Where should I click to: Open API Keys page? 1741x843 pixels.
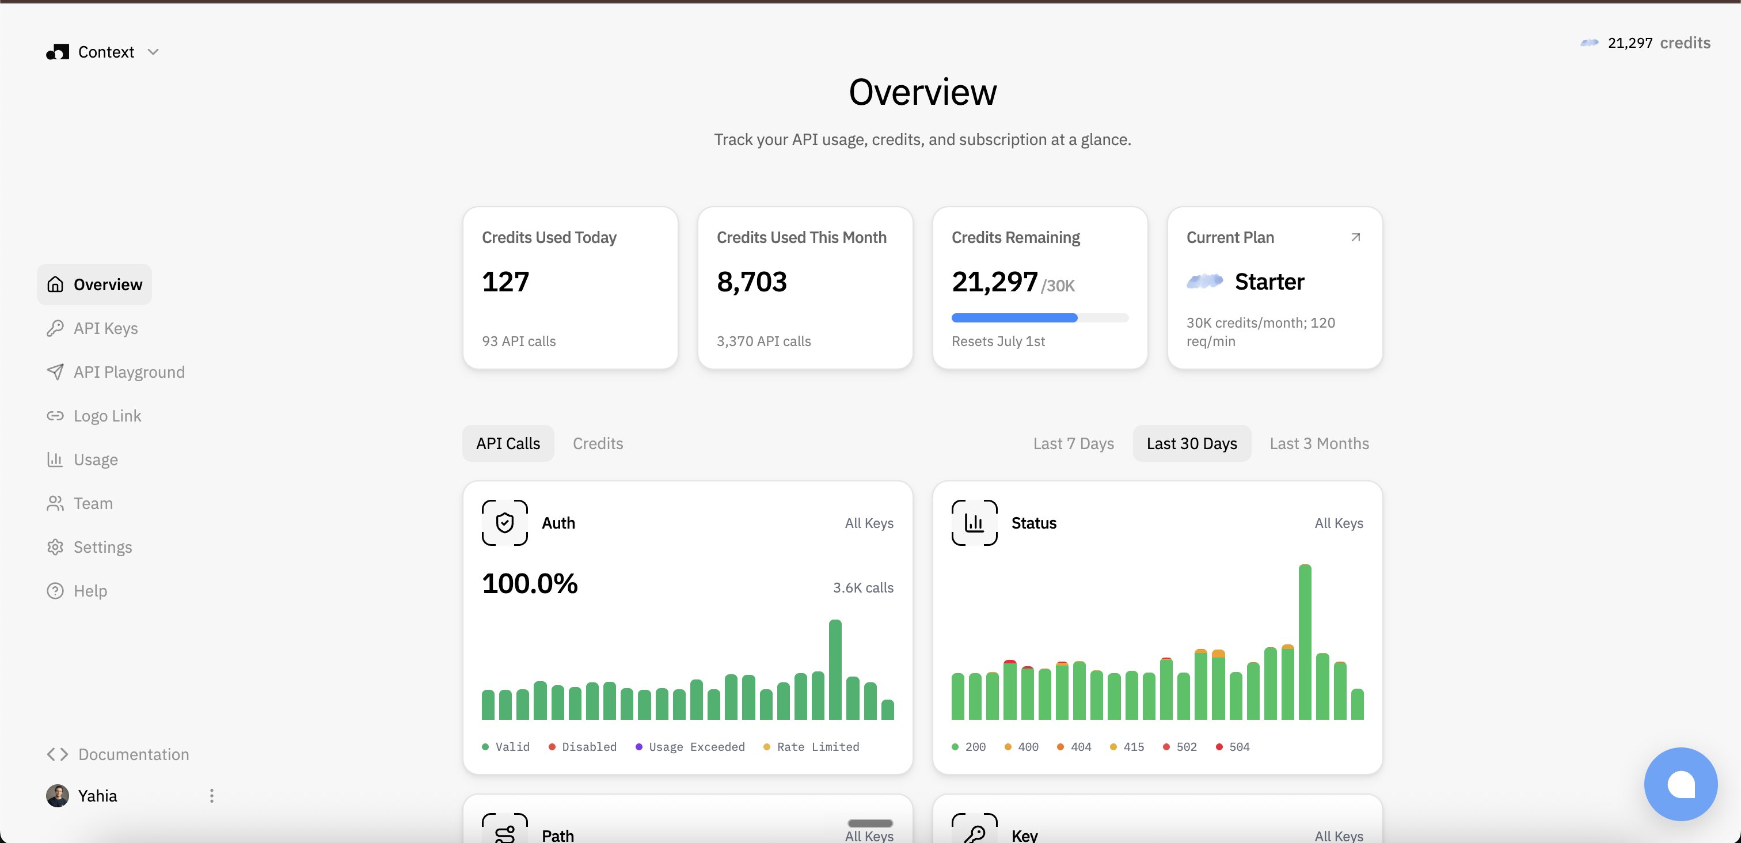click(93, 329)
